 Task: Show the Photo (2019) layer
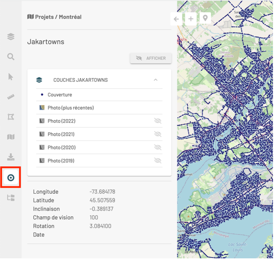[x=157, y=160]
